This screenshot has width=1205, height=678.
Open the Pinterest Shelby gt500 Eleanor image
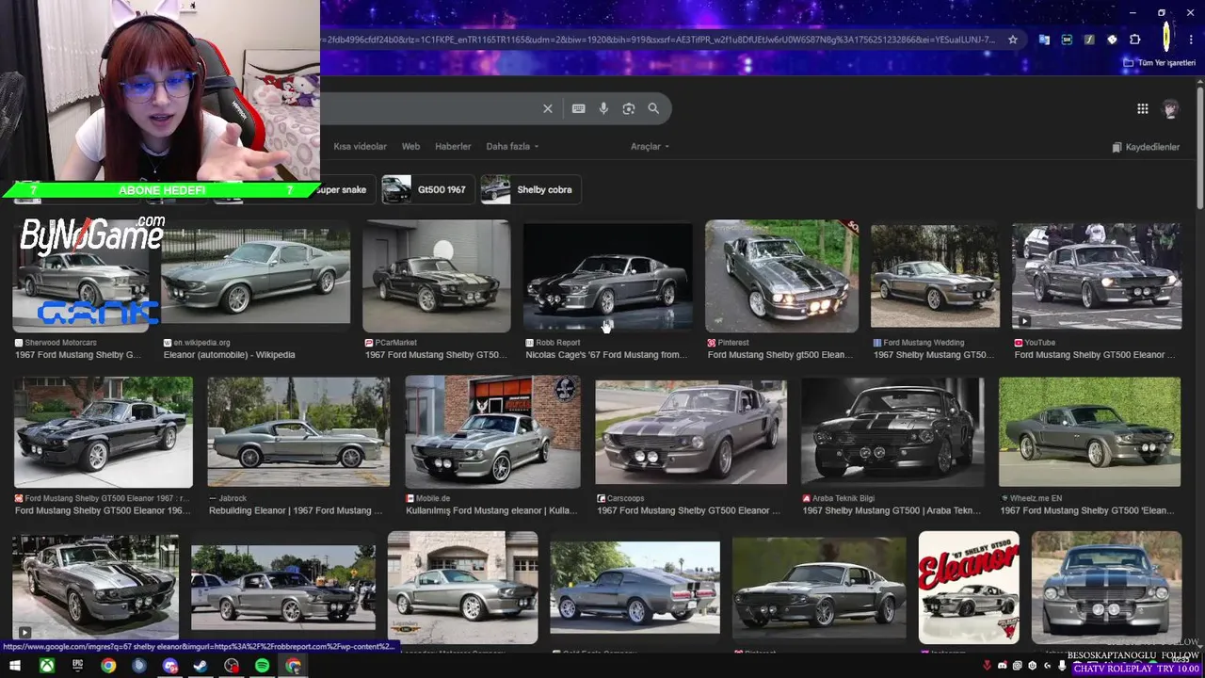point(781,276)
